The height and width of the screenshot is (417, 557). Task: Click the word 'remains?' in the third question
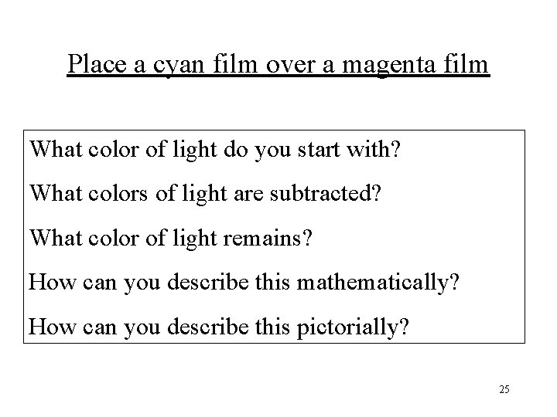[x=268, y=239]
